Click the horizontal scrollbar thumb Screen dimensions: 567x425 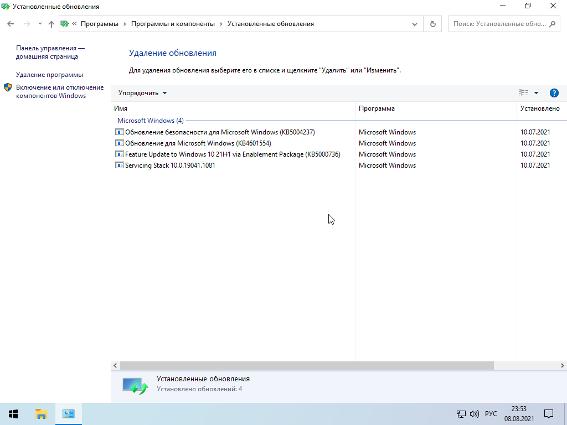point(306,366)
